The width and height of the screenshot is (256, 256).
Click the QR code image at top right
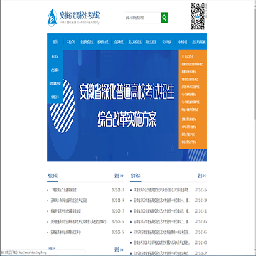[198, 16]
